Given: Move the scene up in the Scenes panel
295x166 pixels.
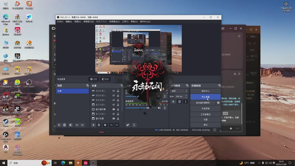Looking at the screenshot, I should (77, 125).
